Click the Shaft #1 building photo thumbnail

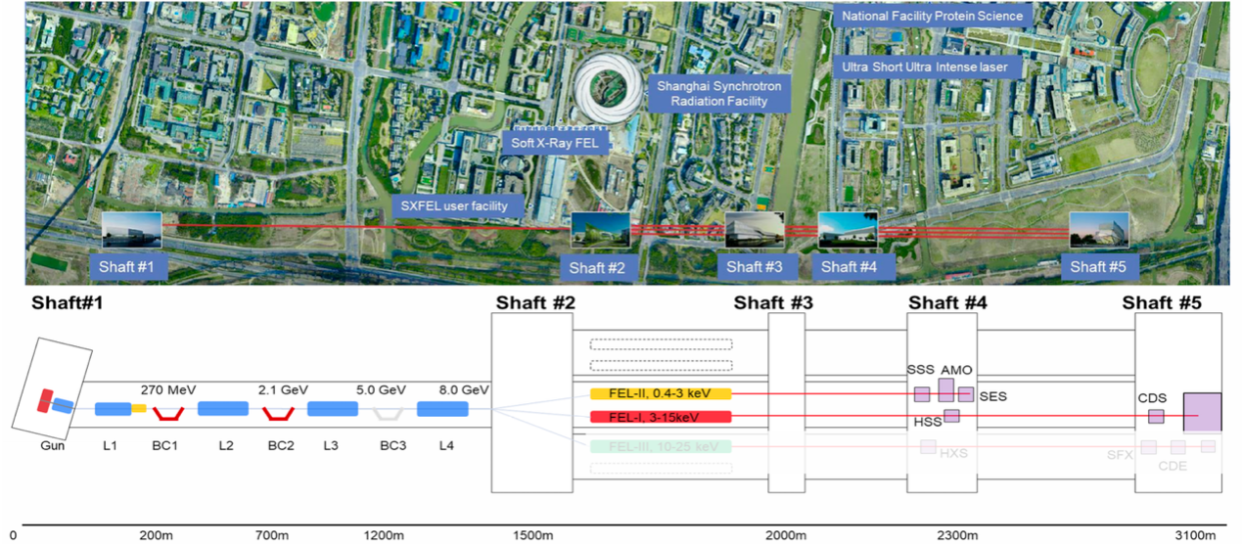click(132, 230)
